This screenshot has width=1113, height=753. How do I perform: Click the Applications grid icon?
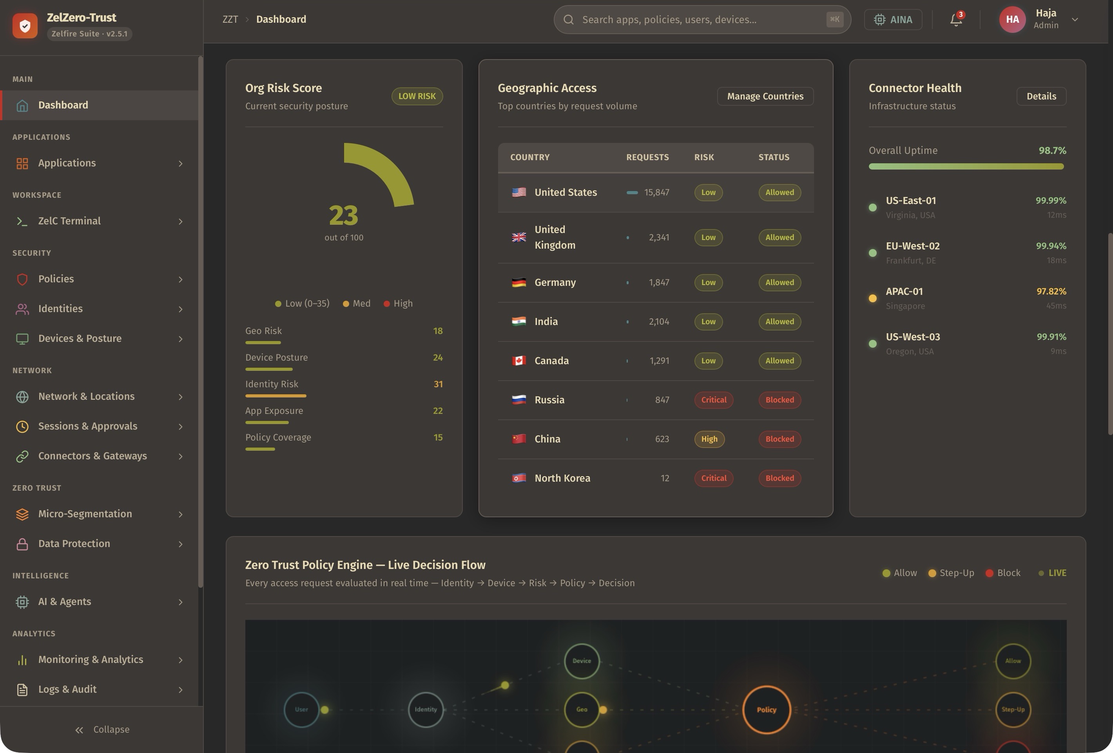coord(22,163)
